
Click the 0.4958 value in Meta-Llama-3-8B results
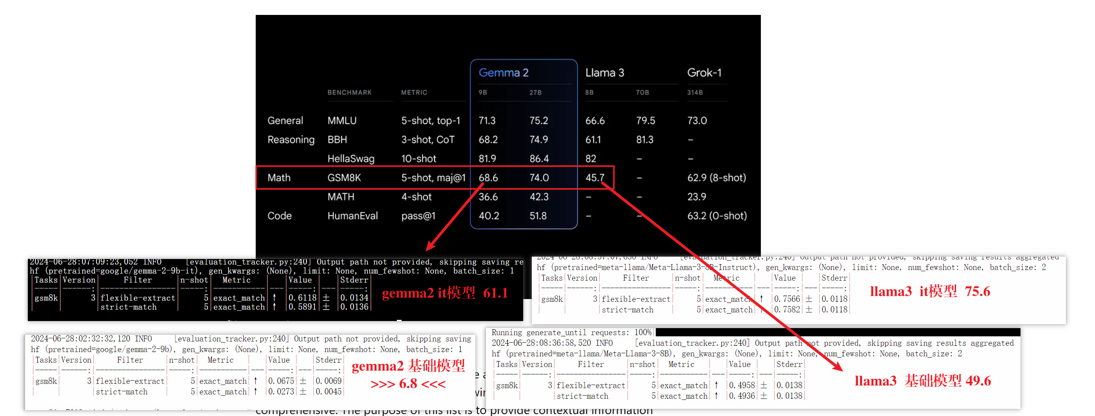742,385
